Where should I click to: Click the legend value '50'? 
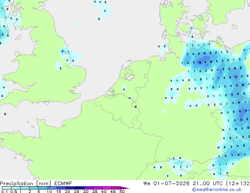(122, 191)
